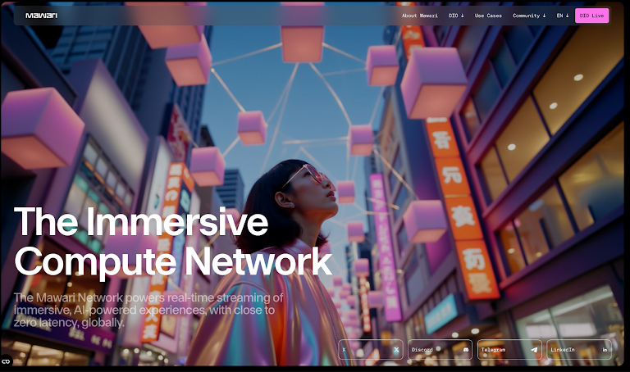Open the EN language selector
The image size is (630, 372).
coord(563,16)
